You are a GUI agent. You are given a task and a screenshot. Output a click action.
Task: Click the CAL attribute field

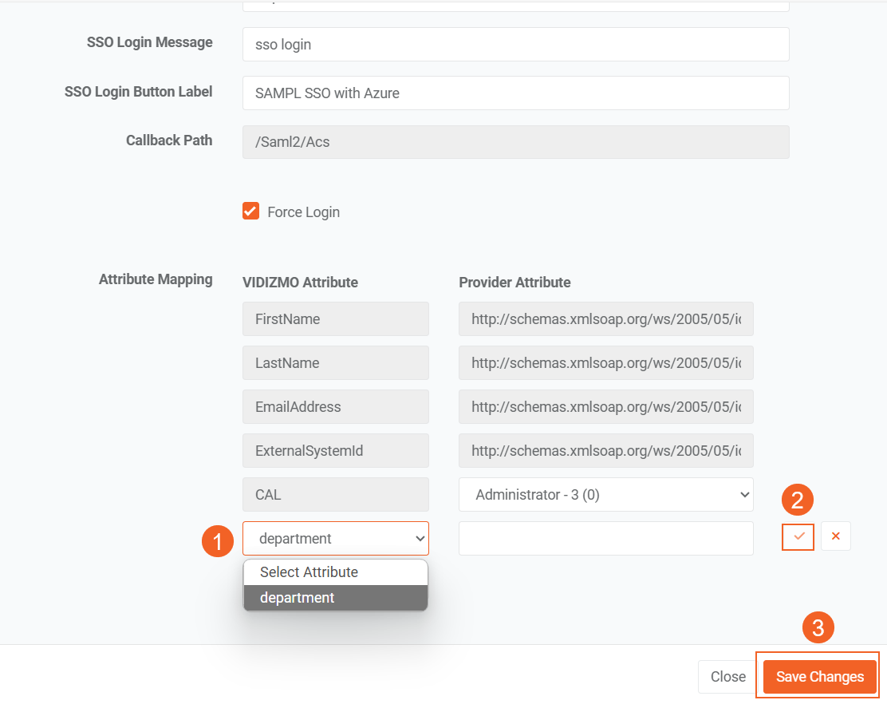(x=336, y=495)
